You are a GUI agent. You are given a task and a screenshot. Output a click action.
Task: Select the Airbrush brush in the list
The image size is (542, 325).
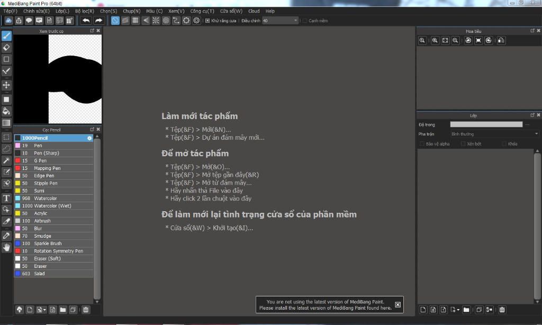click(53, 221)
